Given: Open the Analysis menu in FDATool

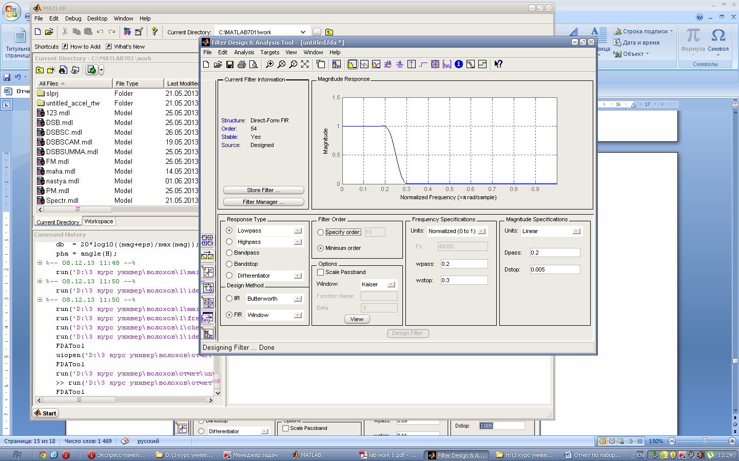Looking at the screenshot, I should click(x=244, y=52).
